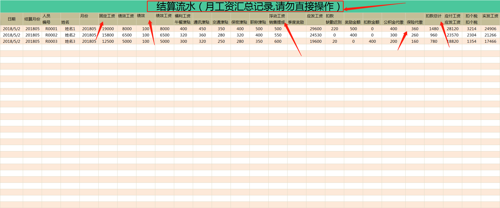Click gross pay value 29600

pyautogui.click(x=316, y=29)
